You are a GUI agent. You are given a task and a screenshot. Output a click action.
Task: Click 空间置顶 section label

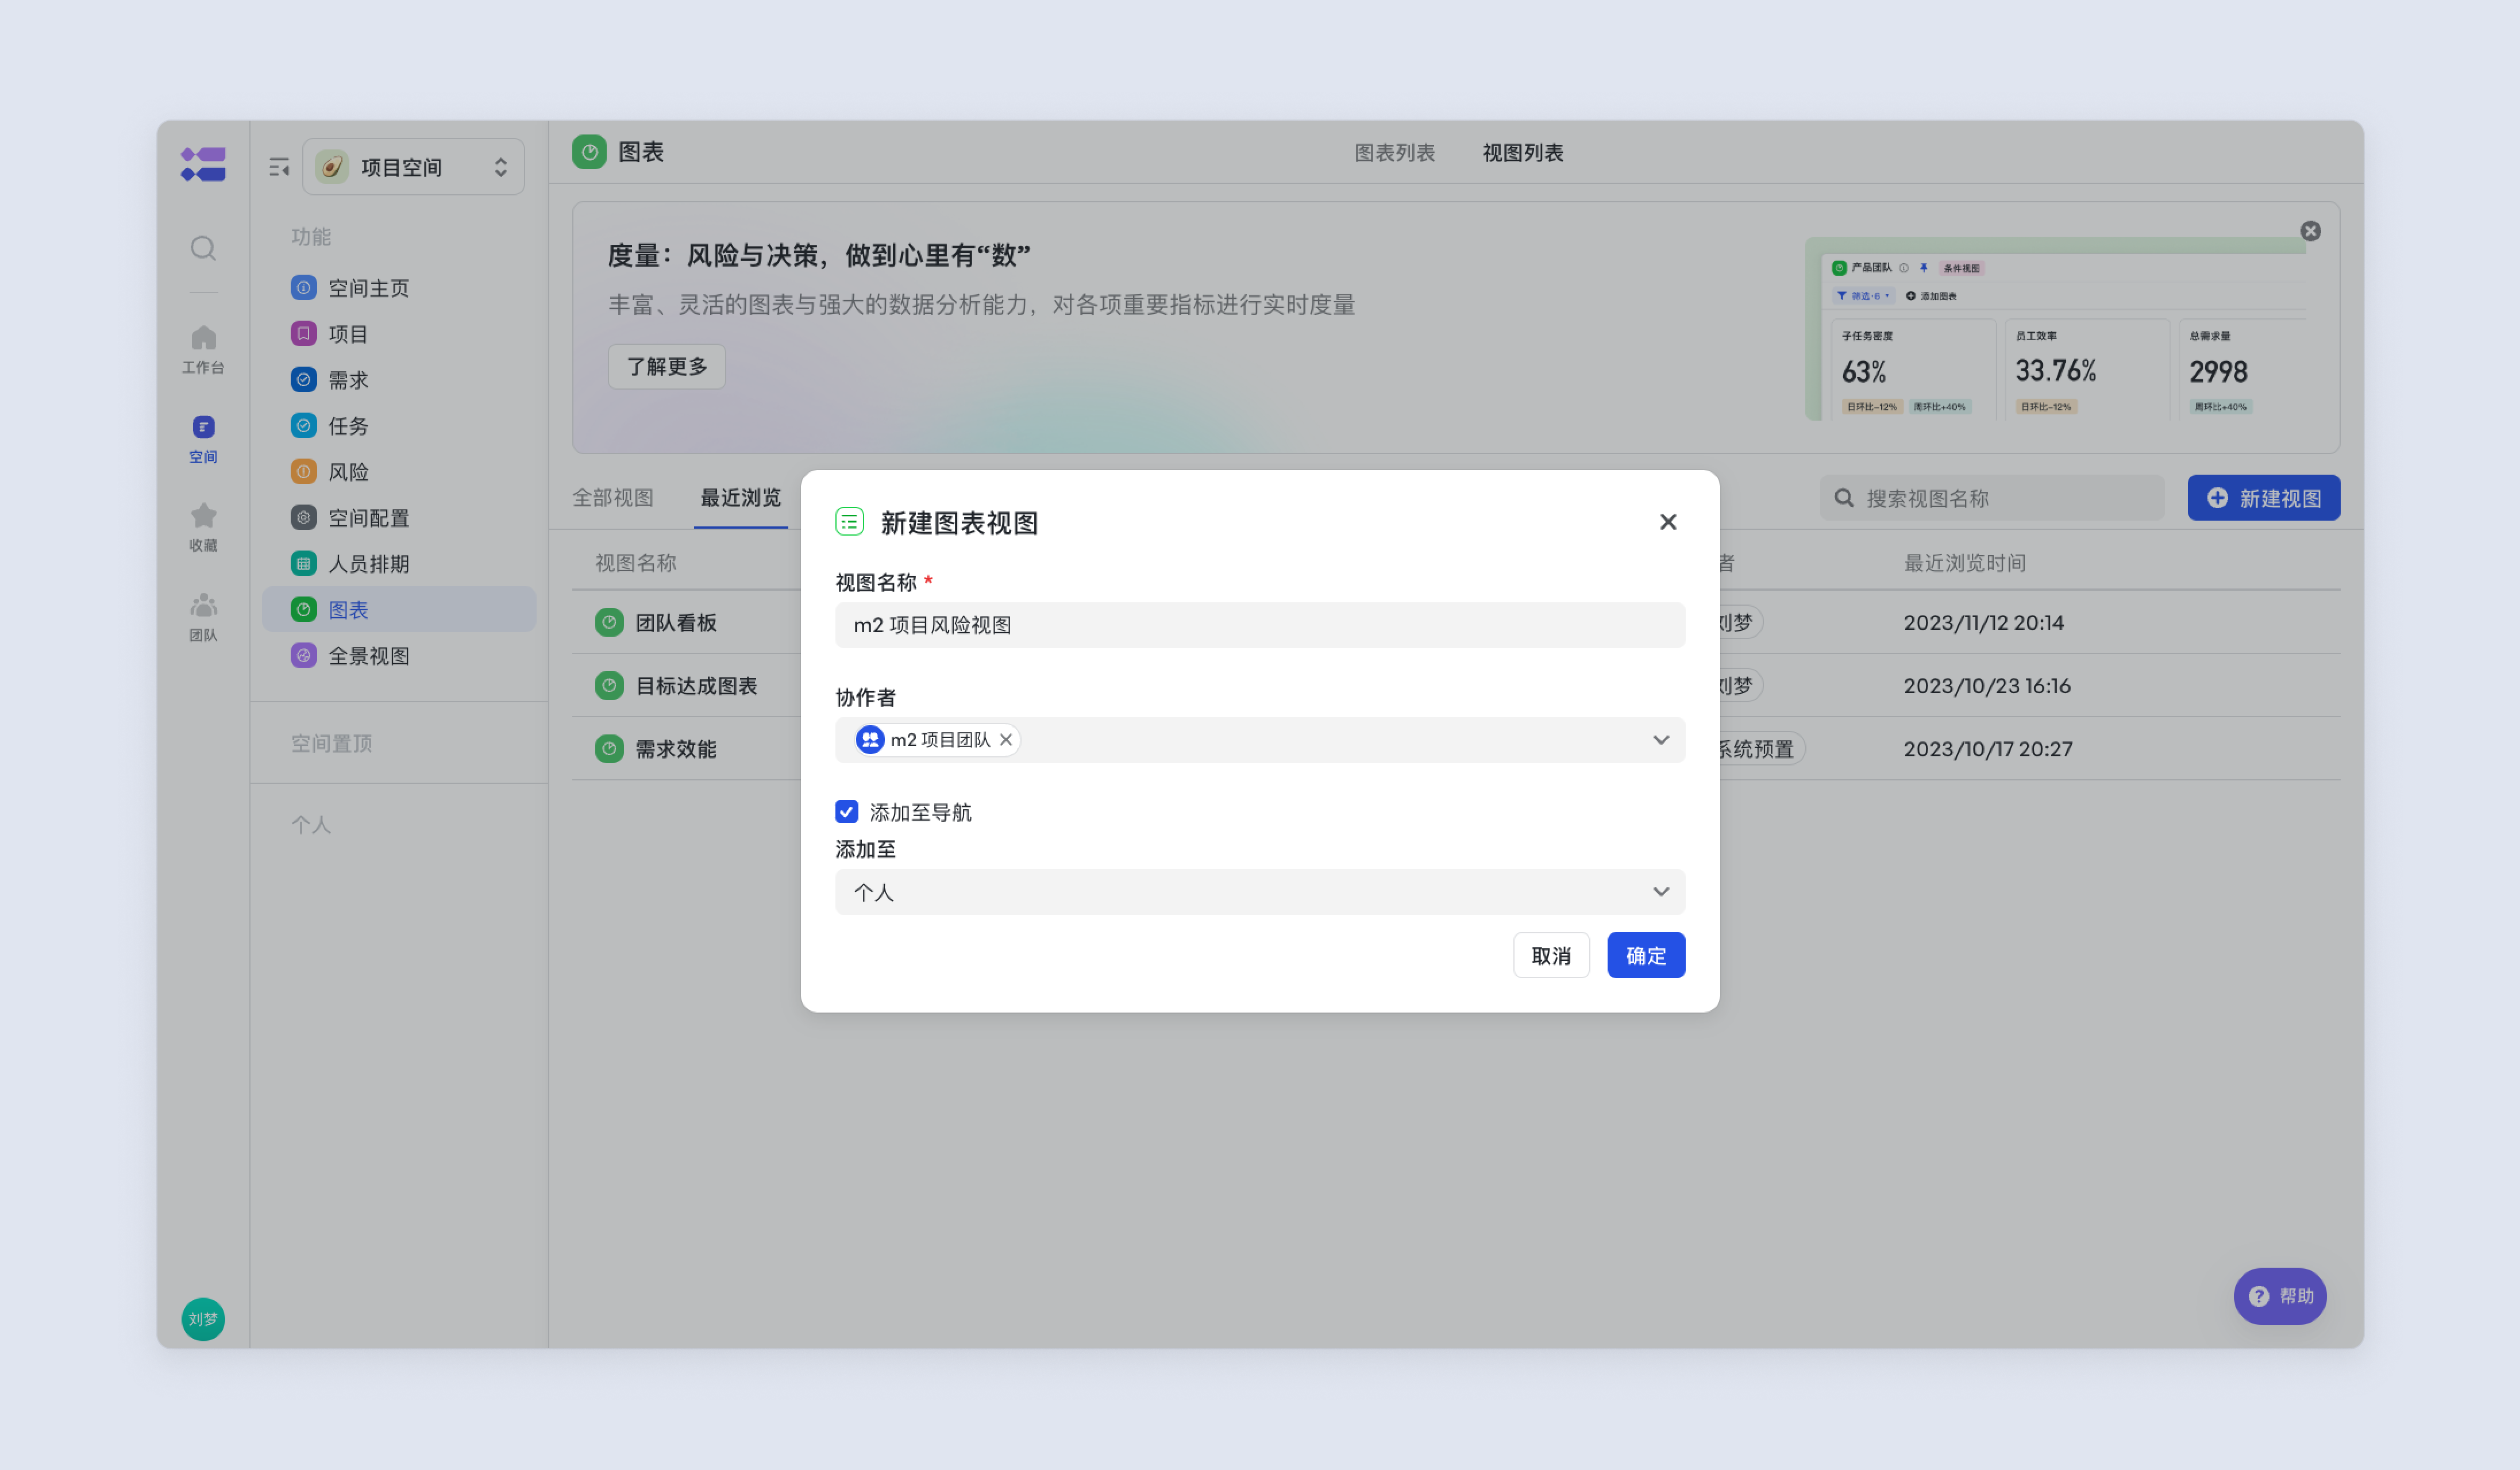[332, 743]
